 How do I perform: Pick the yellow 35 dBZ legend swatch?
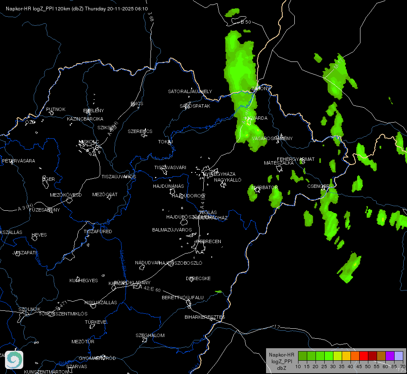[346, 356]
